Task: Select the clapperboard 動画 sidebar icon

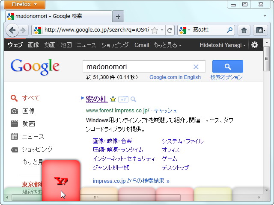Action: (14, 123)
